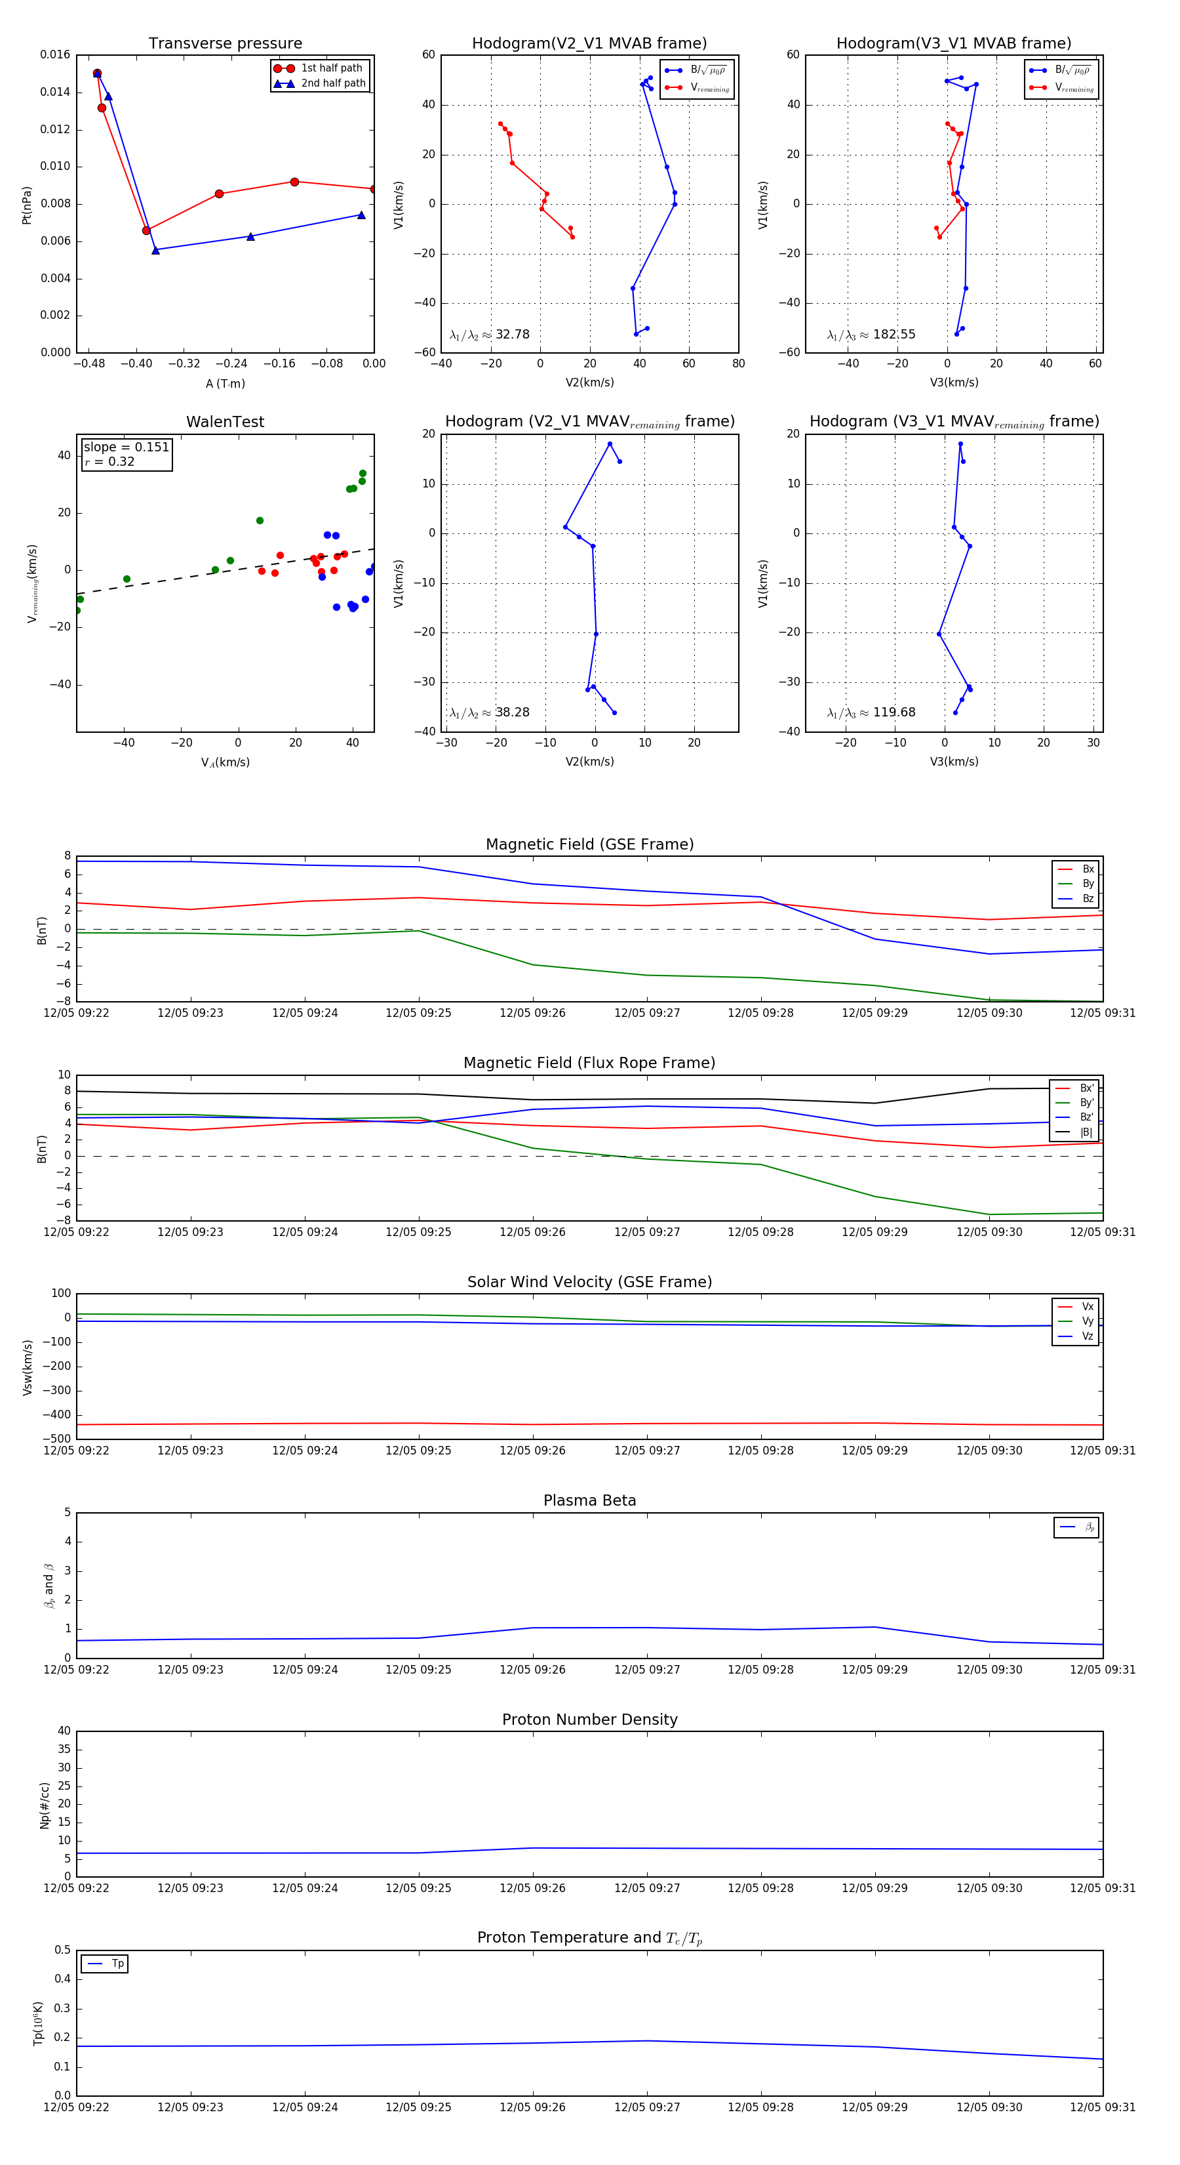The image size is (1180, 2165).
Task: Click the '2nd half path' legend entry
Action: coord(320,83)
